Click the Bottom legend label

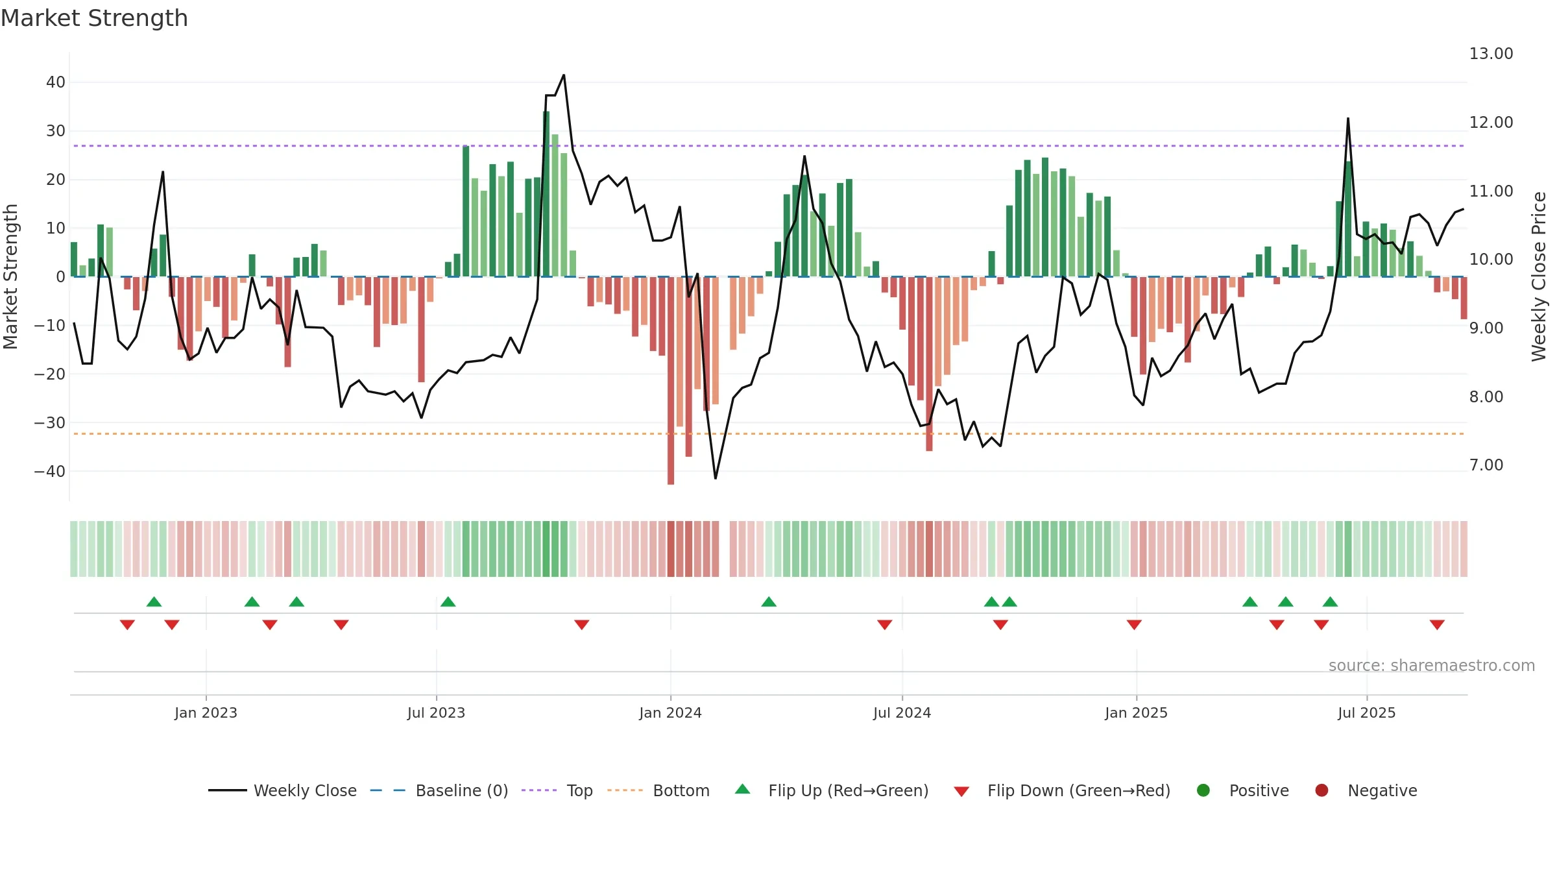pyautogui.click(x=681, y=790)
